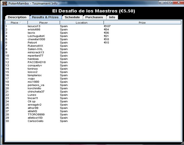Select player Salieri-XXL

(35, 49)
